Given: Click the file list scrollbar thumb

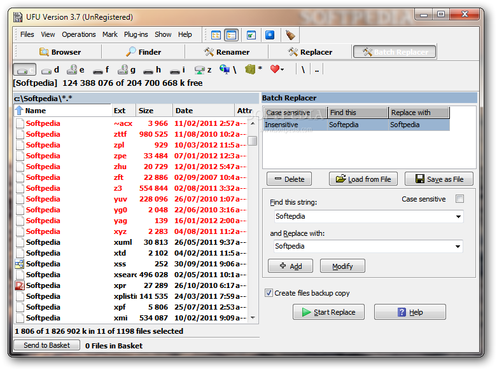Looking at the screenshot, I should [252, 140].
